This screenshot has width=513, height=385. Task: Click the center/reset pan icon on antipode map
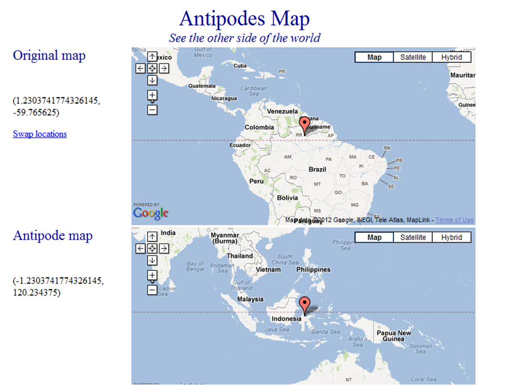click(x=152, y=248)
